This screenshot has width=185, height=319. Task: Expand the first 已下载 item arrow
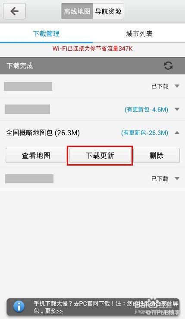177,86
